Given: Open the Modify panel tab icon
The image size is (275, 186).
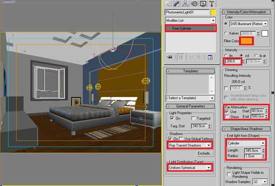Looking at the screenshot, I should (x=176, y=3).
